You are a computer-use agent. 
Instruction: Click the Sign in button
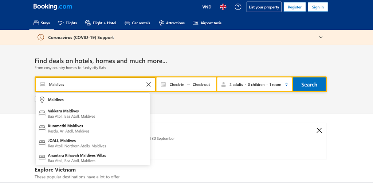318,7
